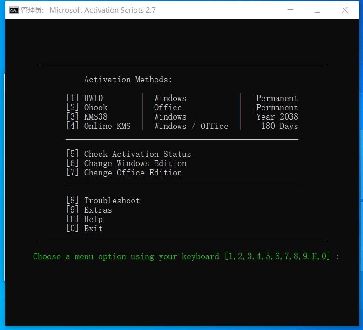Click 'Office' in the Ohook row

tap(168, 108)
